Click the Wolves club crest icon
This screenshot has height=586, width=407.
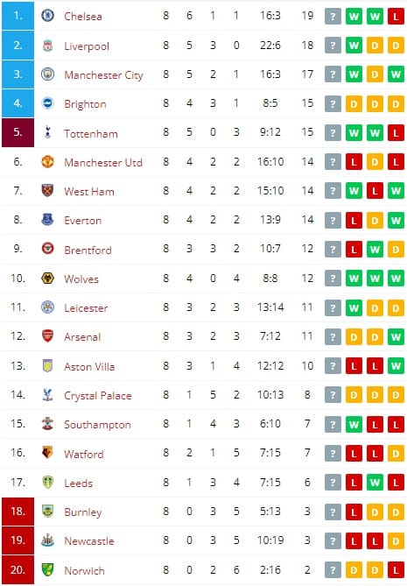(47, 279)
